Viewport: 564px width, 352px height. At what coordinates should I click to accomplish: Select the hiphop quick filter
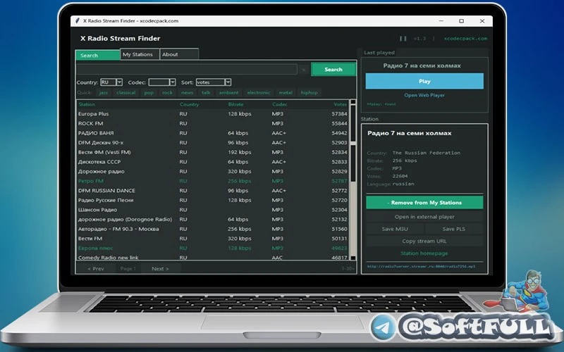click(x=309, y=93)
